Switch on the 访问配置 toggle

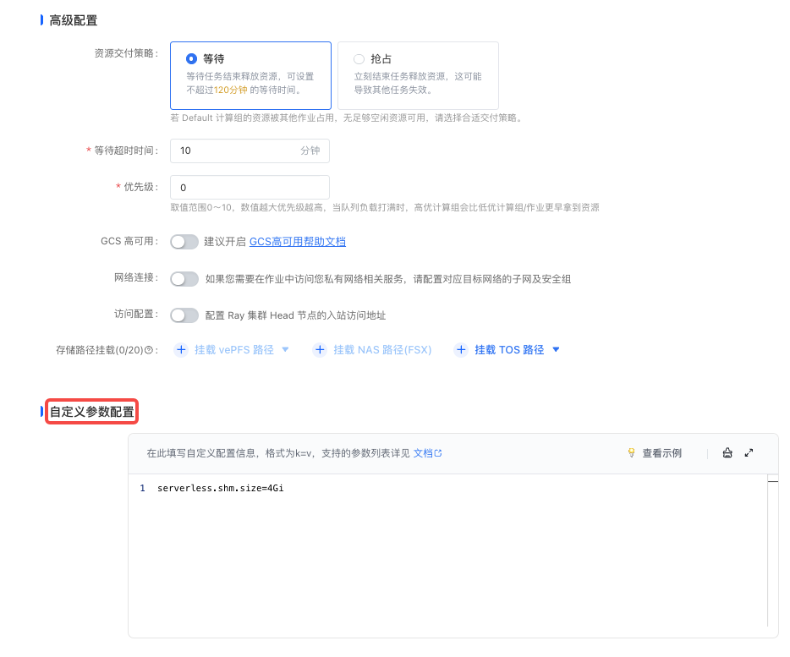(x=184, y=315)
